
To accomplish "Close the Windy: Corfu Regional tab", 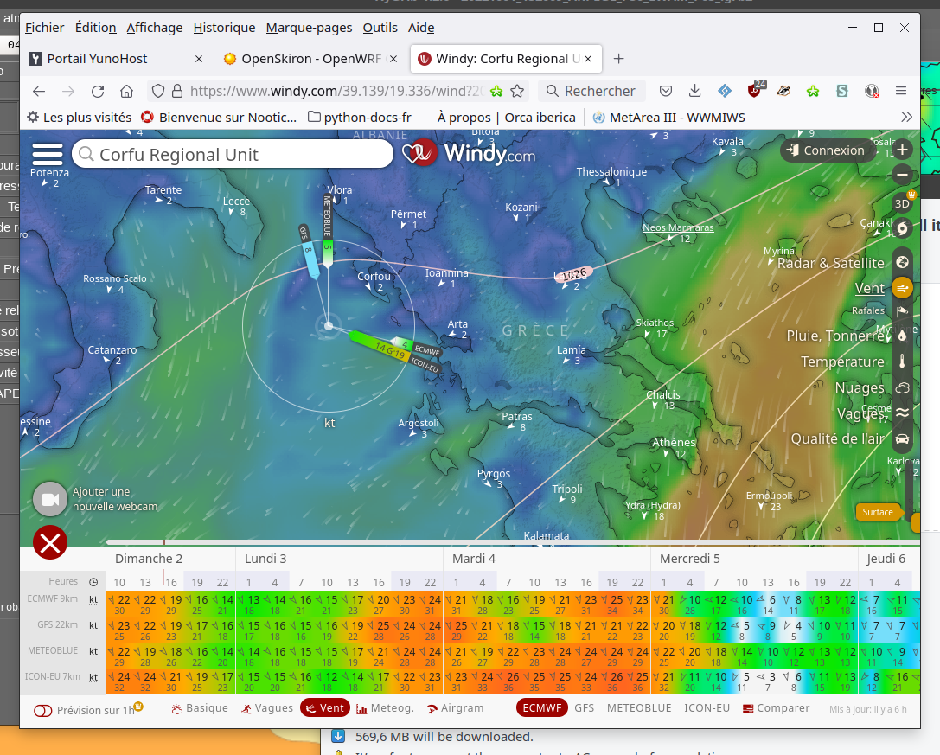I will (588, 59).
